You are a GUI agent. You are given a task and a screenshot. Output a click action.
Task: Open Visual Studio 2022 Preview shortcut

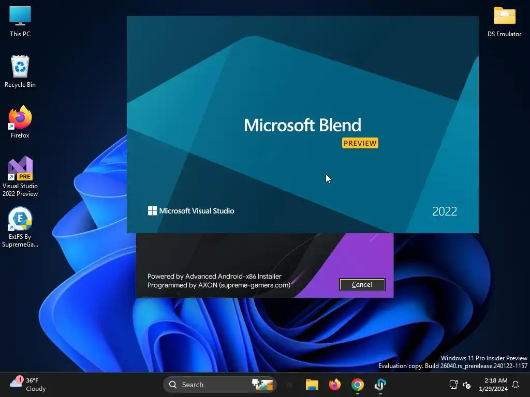[20, 176]
